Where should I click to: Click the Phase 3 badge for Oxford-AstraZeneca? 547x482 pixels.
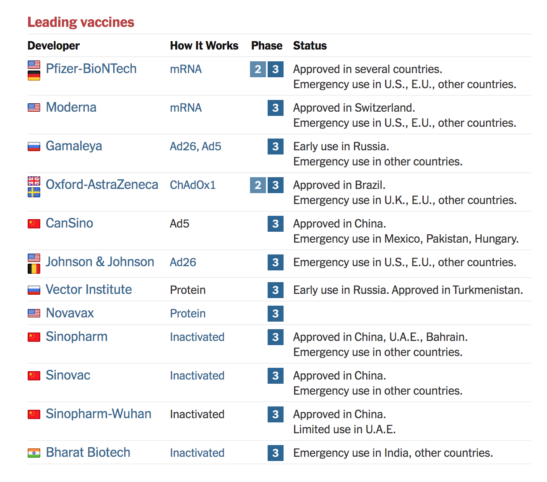click(276, 185)
